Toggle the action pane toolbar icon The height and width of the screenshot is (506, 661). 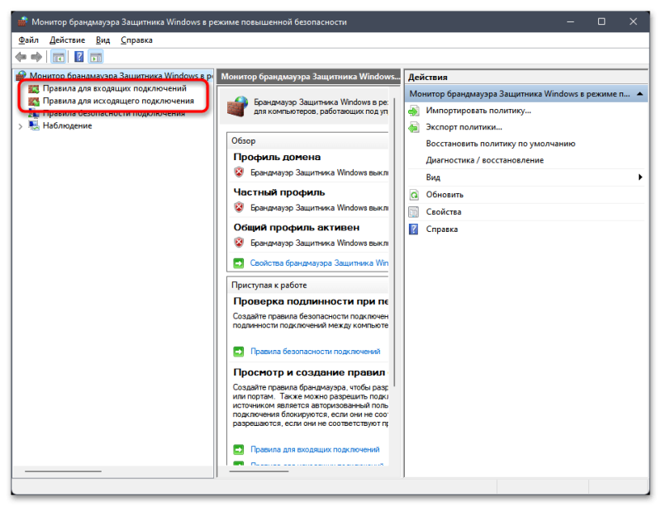pos(96,57)
